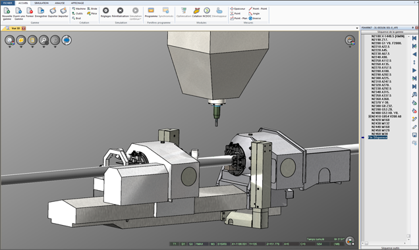The width and height of the screenshot is (419, 250).
Task: Select the Angle measure tool
Action: click(254, 14)
